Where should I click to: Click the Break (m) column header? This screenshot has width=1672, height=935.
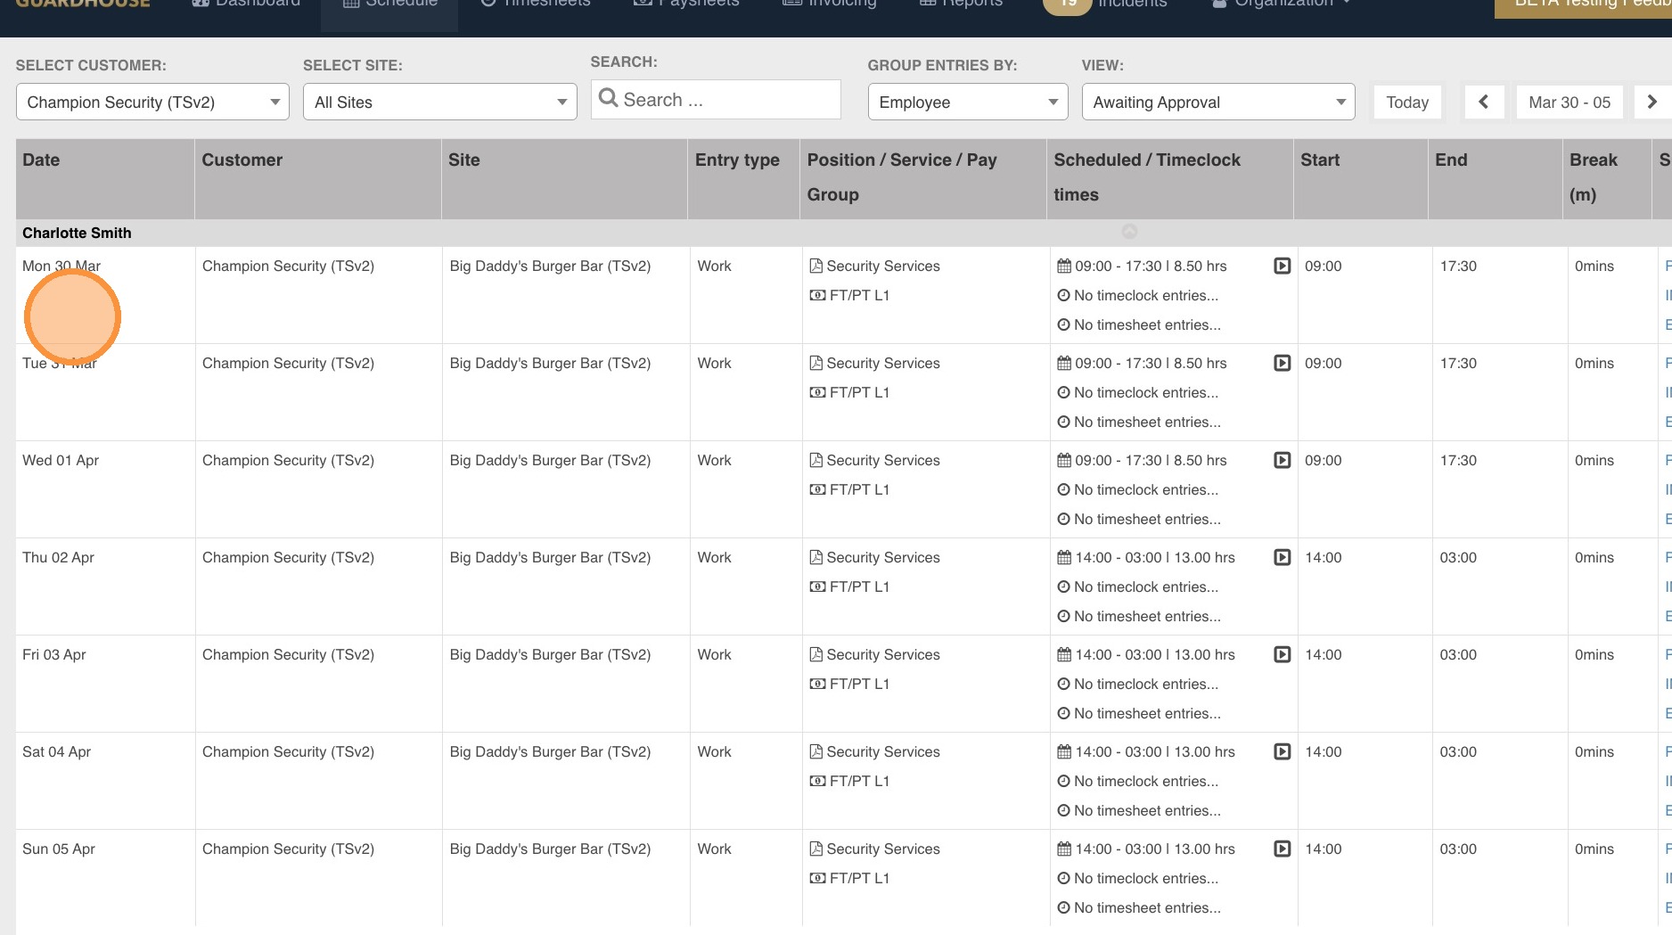(1607, 178)
